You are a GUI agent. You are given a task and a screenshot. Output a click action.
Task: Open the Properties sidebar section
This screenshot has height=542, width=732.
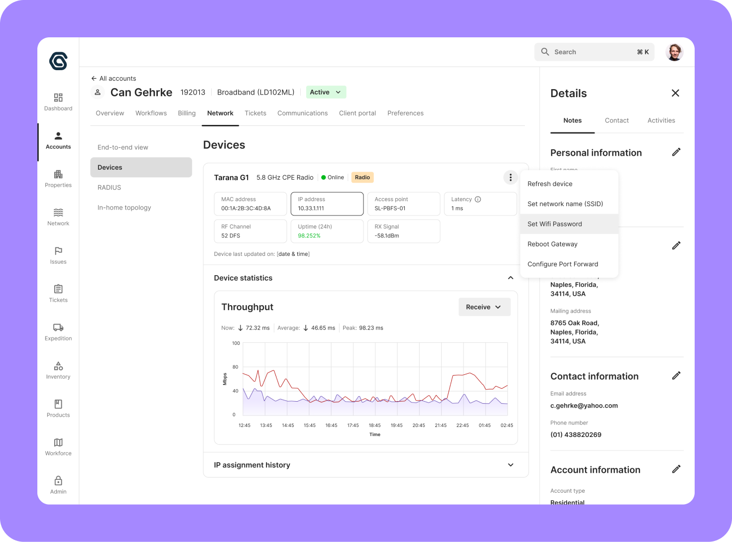coord(58,178)
